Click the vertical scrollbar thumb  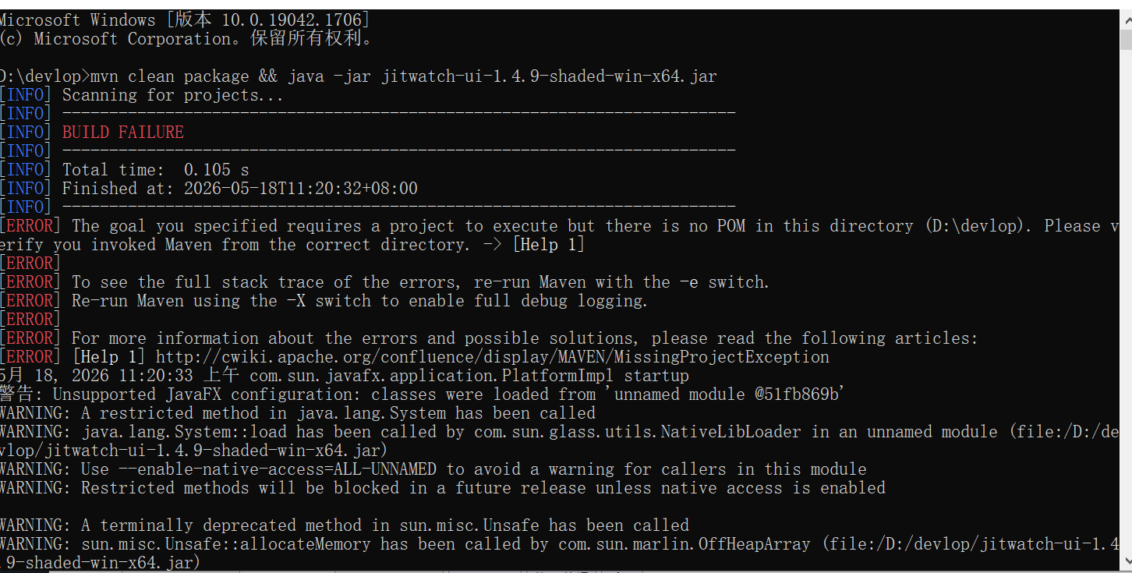coord(1126,39)
